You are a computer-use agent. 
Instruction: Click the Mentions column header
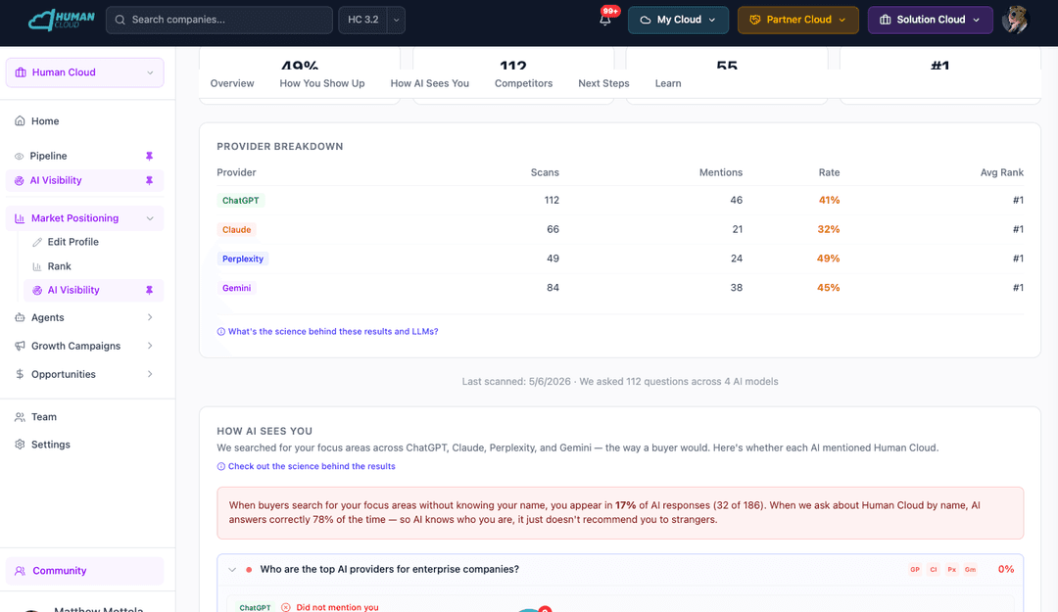tap(721, 172)
